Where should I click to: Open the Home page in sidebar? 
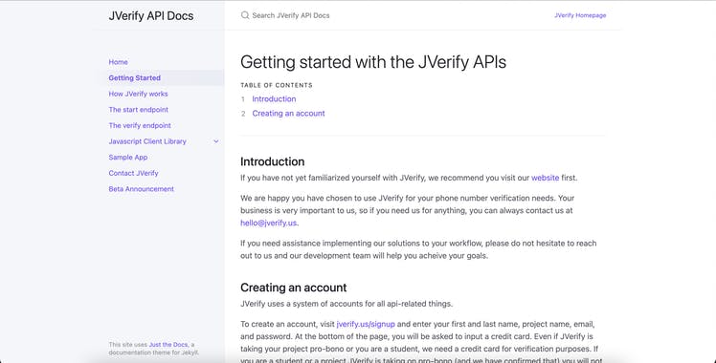pyautogui.click(x=119, y=62)
